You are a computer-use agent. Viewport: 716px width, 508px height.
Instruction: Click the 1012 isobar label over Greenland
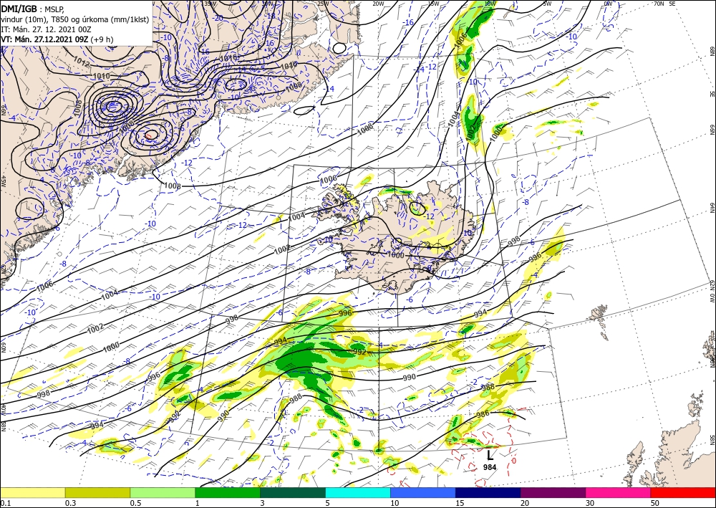point(81,62)
